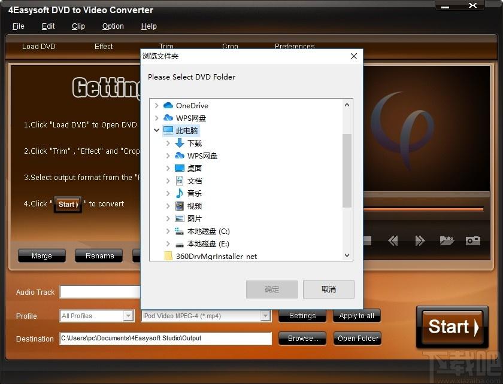Expand the 视频 folder node
503x384 pixels.
pos(168,206)
